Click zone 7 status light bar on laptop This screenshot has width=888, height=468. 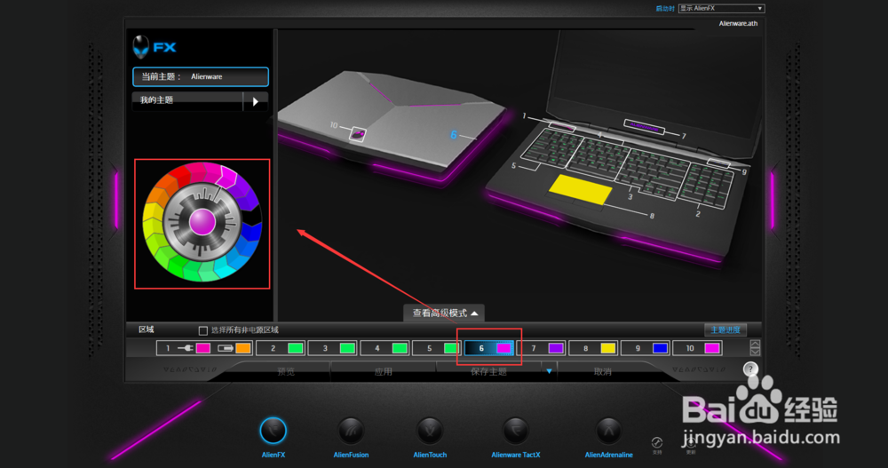[x=644, y=126]
